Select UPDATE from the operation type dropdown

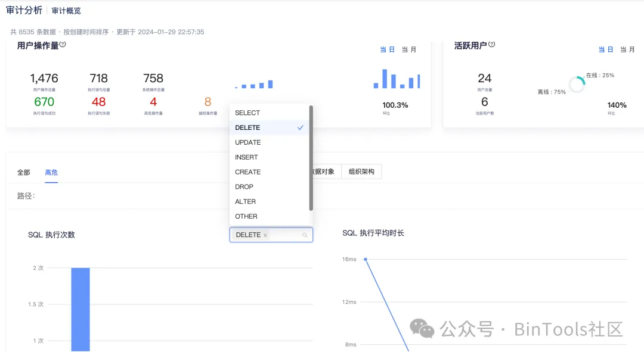pyautogui.click(x=249, y=142)
